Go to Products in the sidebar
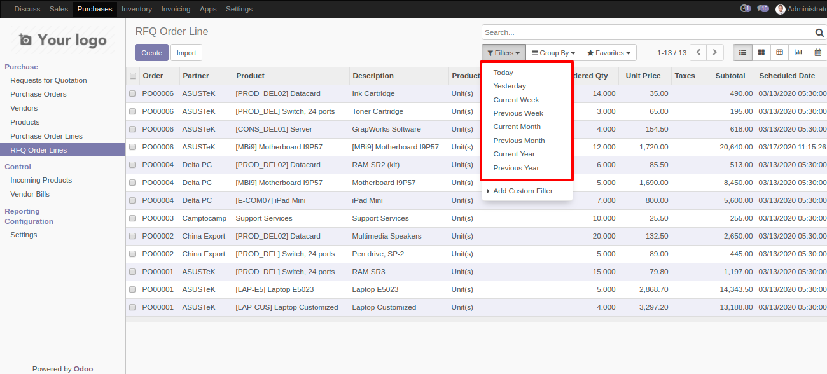The image size is (827, 374). (x=25, y=122)
